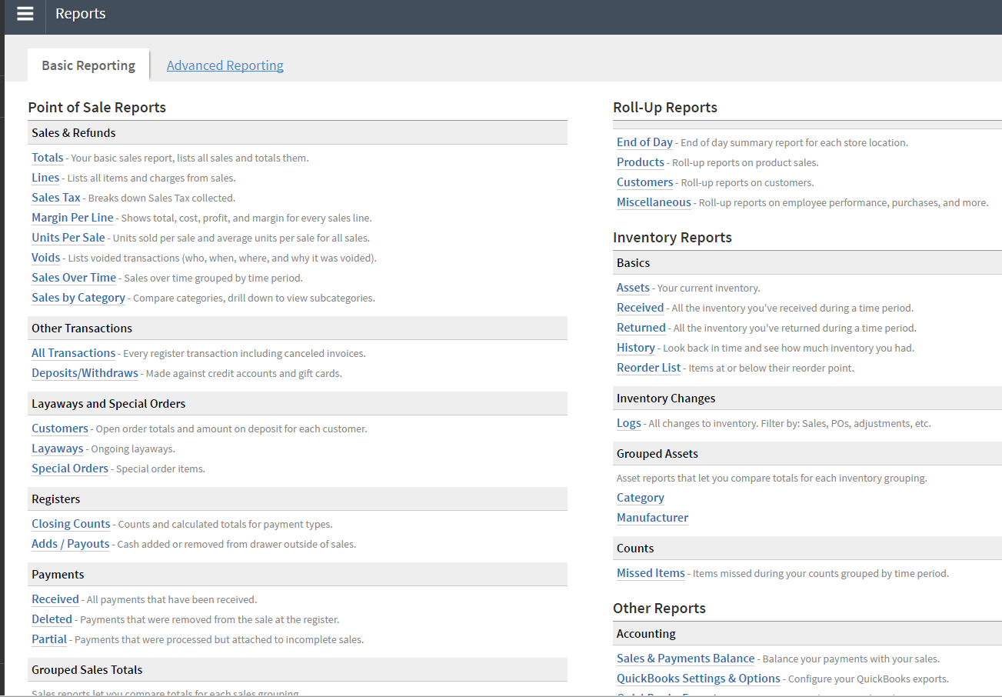View the Margin Per Line report
The width and height of the screenshot is (1002, 697).
pyautogui.click(x=72, y=218)
